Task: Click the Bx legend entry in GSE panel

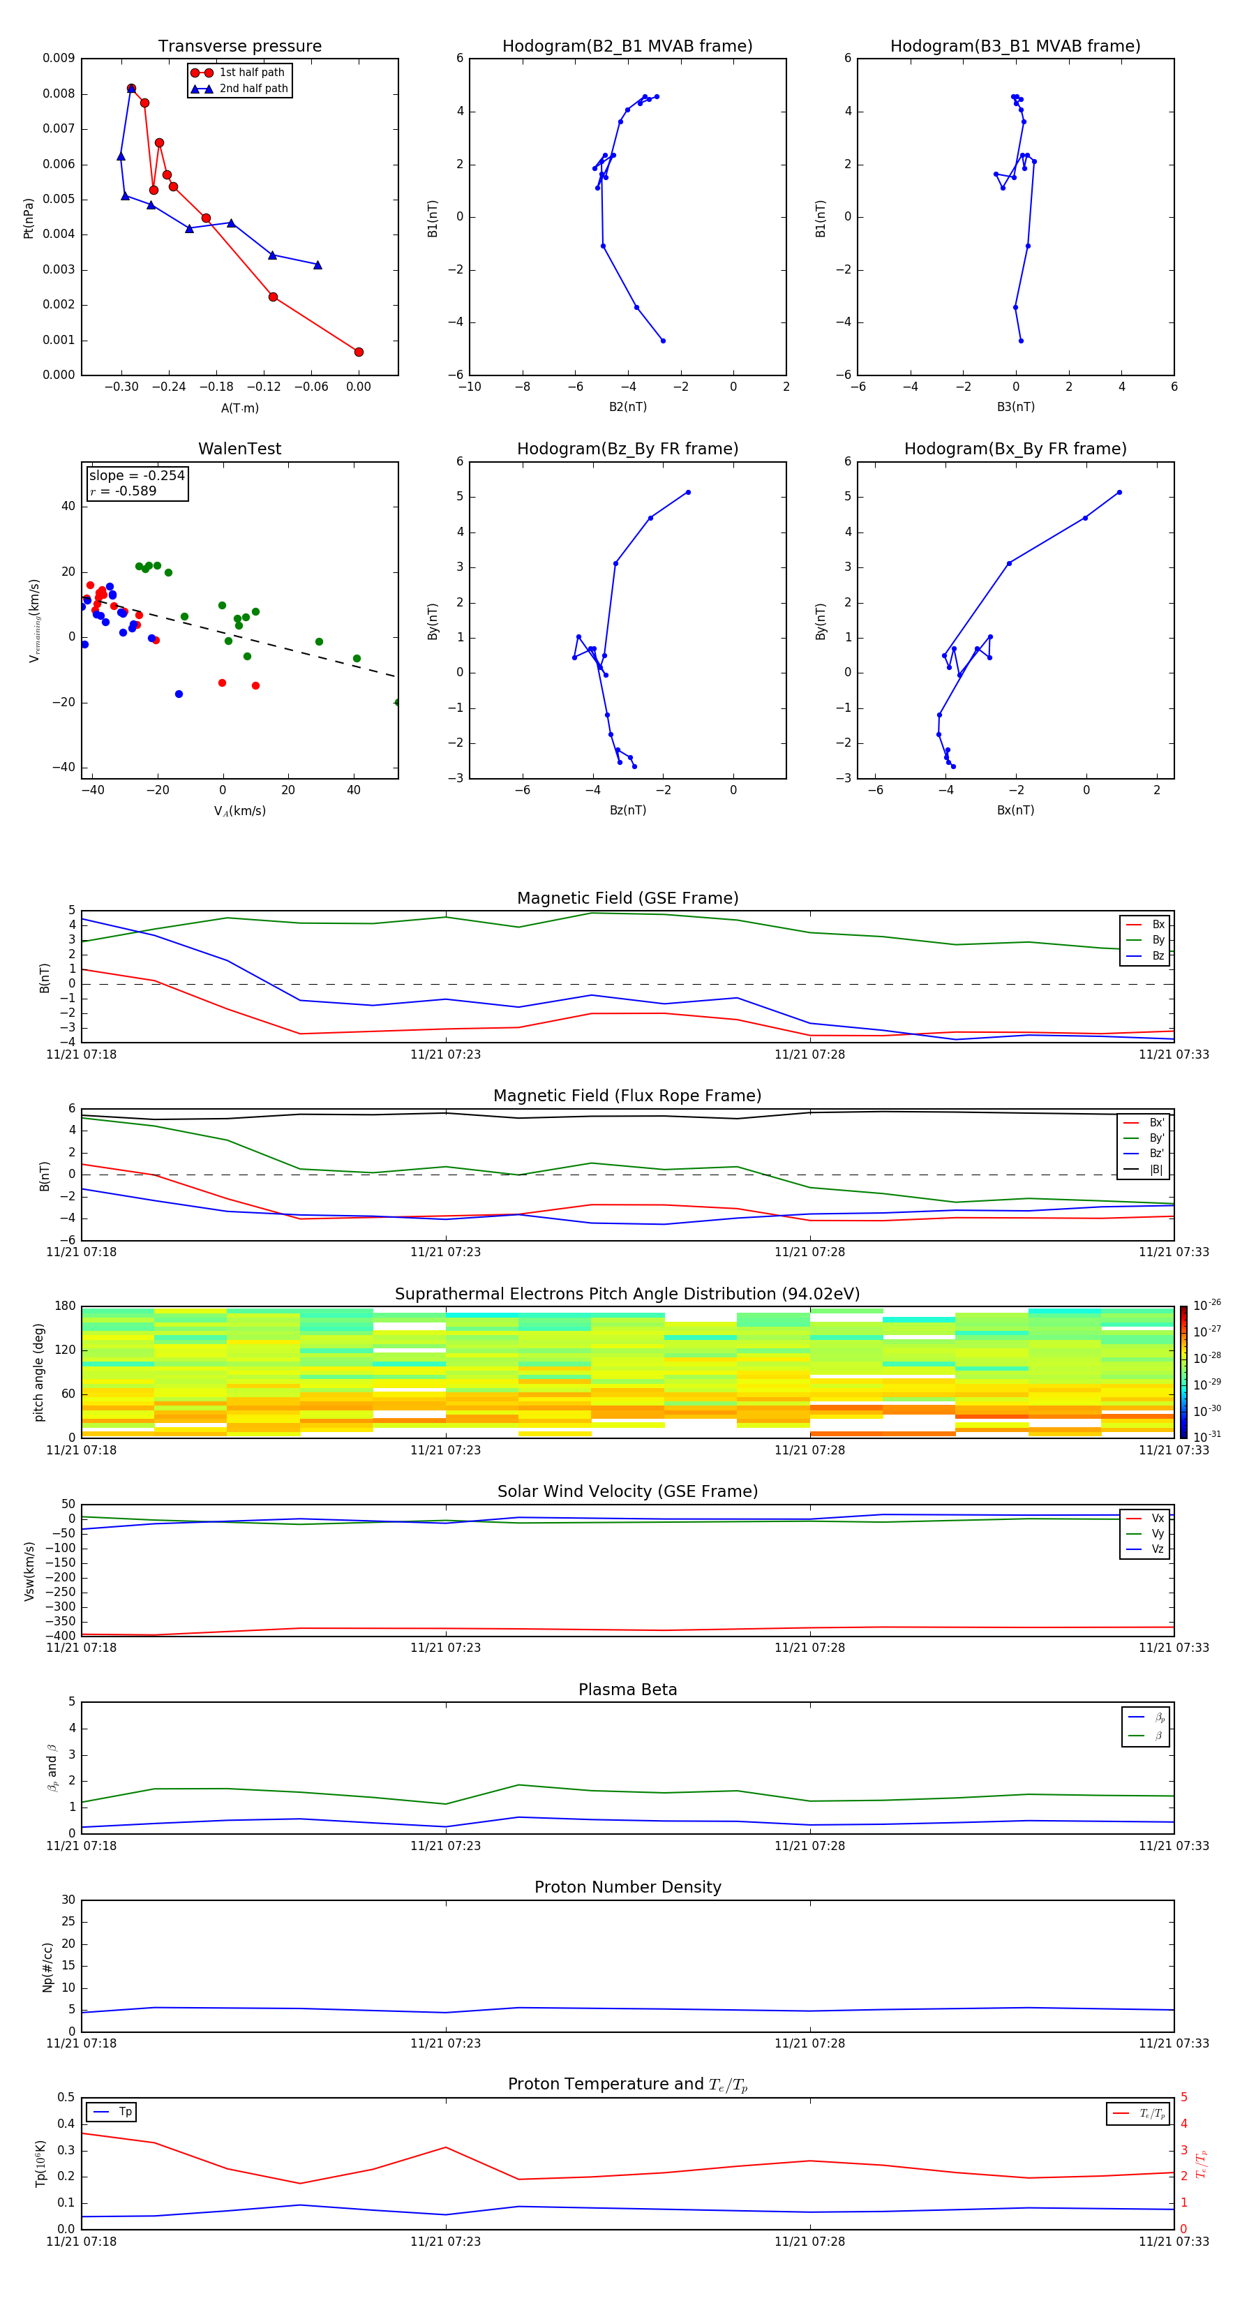Action: coord(1145,925)
